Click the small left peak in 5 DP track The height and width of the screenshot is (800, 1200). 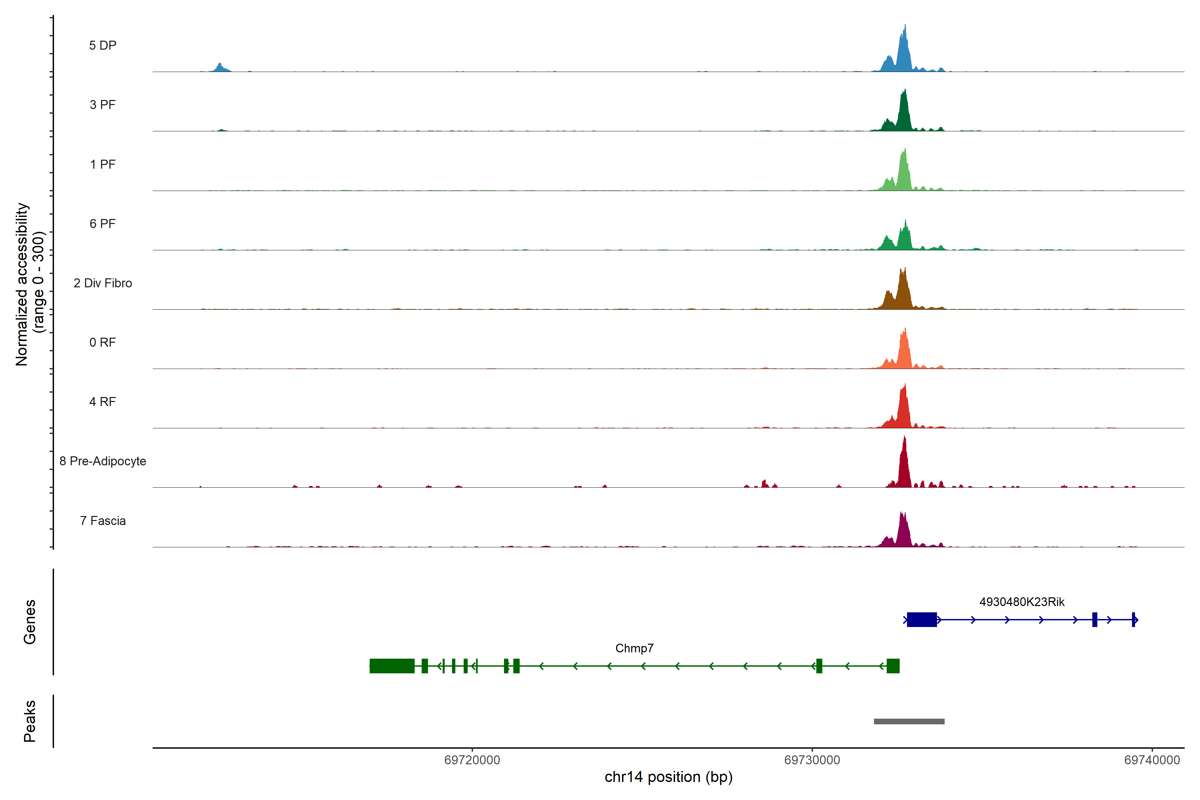point(220,68)
